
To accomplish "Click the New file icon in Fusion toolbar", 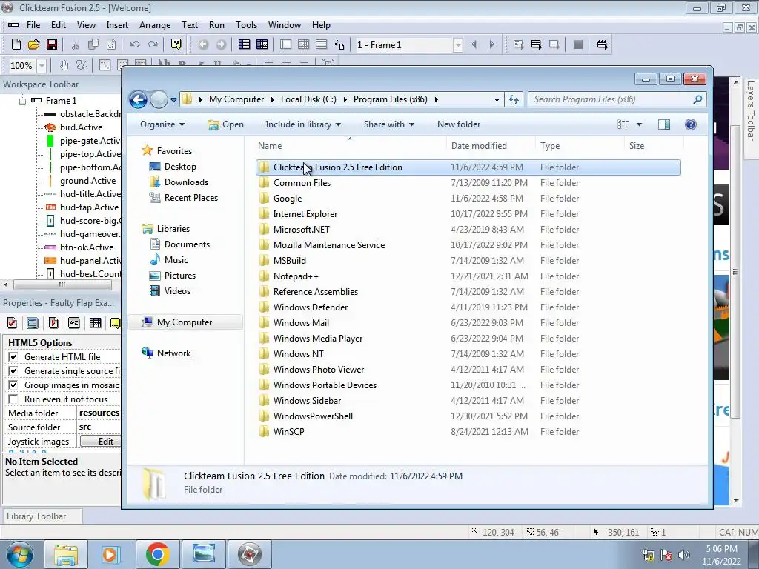I will (16, 44).
